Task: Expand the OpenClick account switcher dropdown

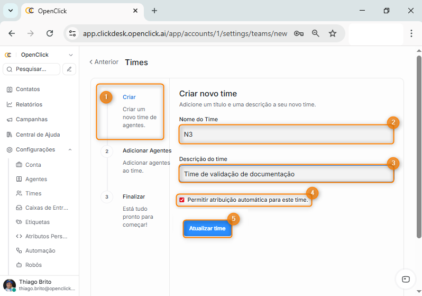Action: click(x=71, y=55)
